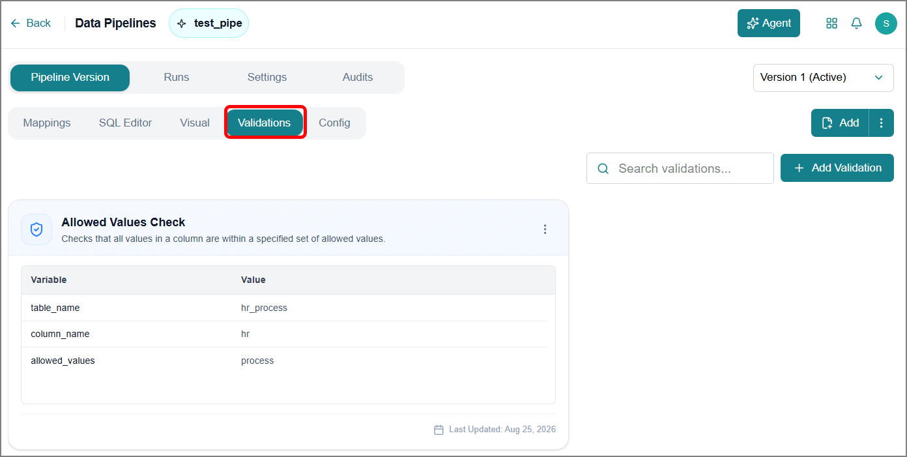Click the Allowed Values Check kebab menu
The height and width of the screenshot is (457, 907).
tap(545, 229)
